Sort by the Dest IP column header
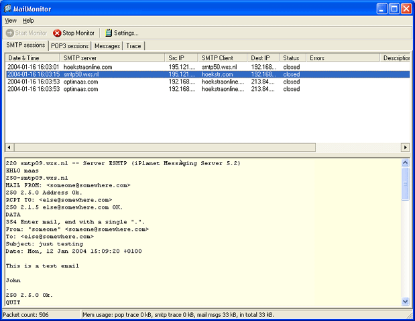Image resolution: width=415 pixels, height=321 pixels. [263, 58]
